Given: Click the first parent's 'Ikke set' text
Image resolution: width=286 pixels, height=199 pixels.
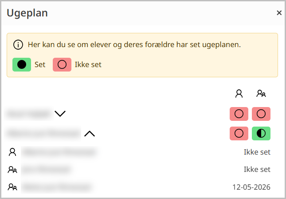Looking at the screenshot, I should [257, 170].
